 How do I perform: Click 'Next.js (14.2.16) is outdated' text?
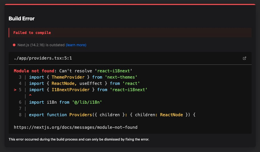pyautogui.click(x=41, y=45)
